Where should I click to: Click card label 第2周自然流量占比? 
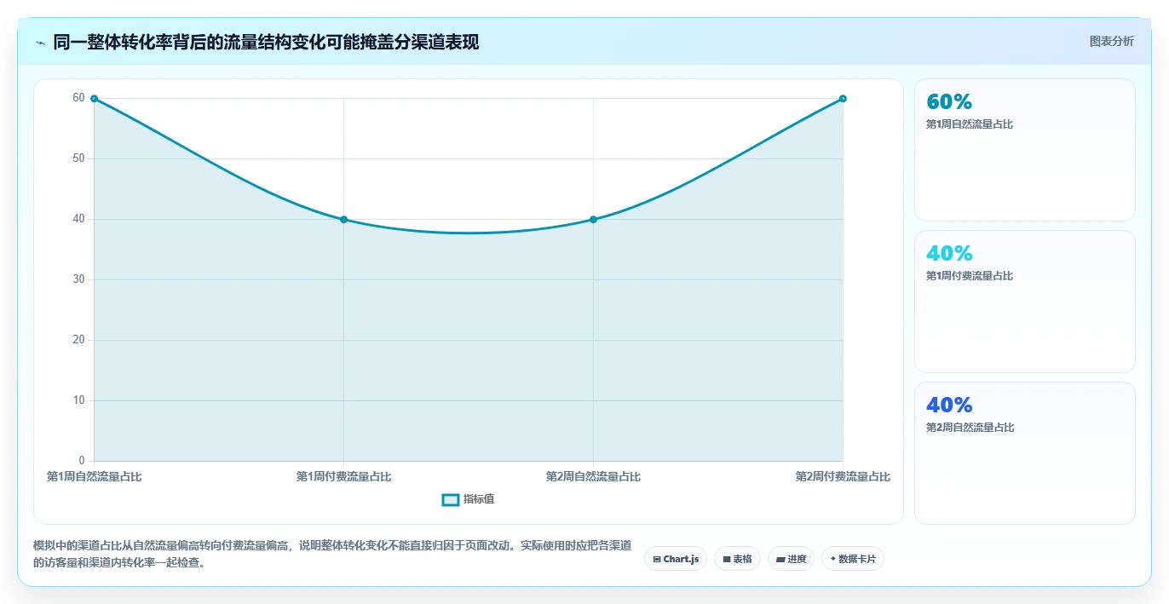[970, 428]
